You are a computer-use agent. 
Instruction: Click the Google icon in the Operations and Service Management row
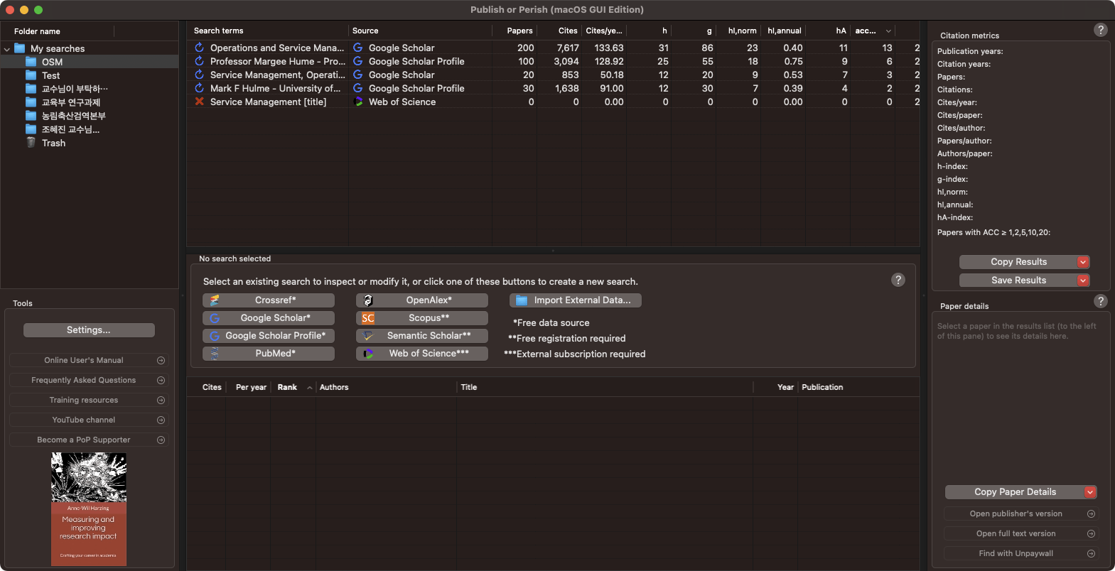pyautogui.click(x=358, y=48)
